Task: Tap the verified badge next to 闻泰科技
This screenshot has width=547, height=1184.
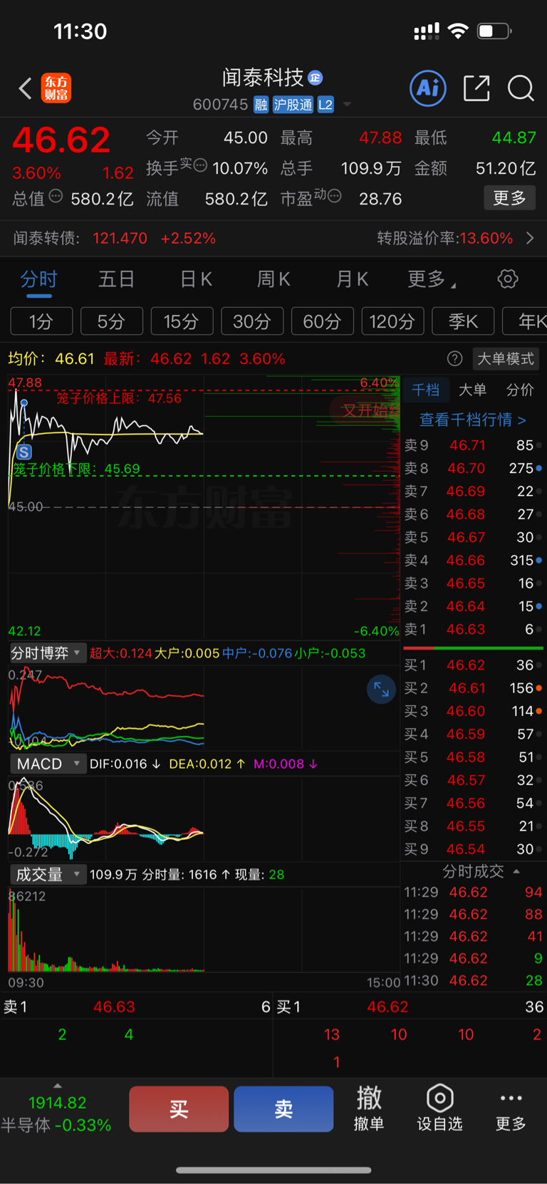Action: click(316, 77)
